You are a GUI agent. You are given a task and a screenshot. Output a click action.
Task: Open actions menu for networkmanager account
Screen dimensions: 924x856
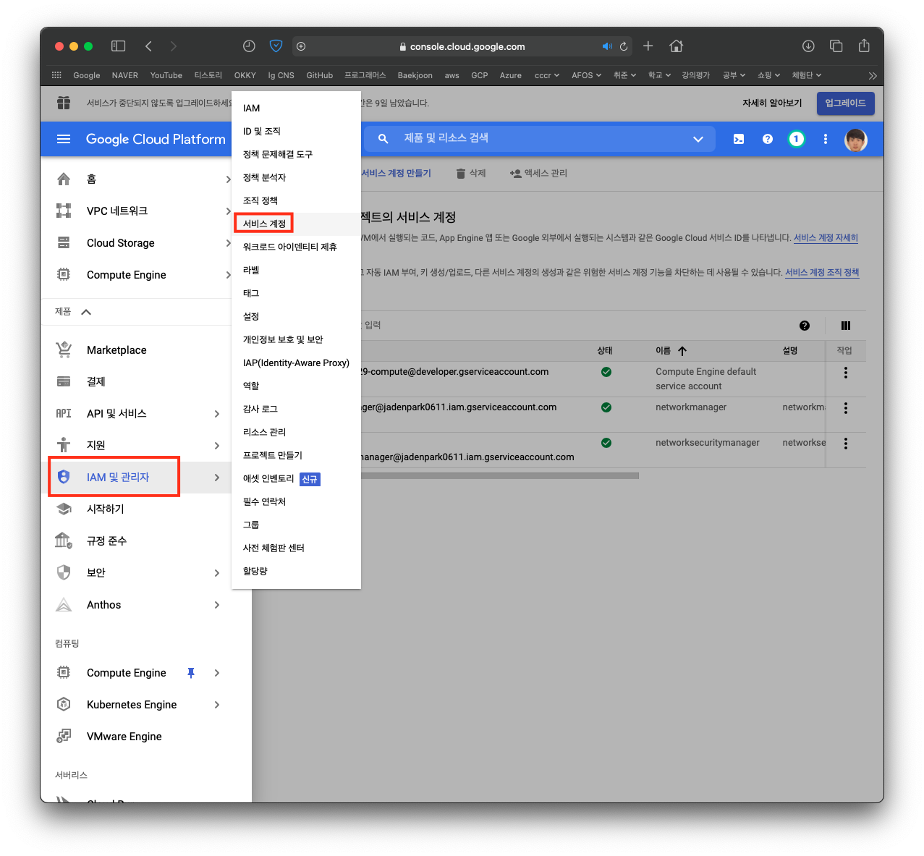(845, 408)
